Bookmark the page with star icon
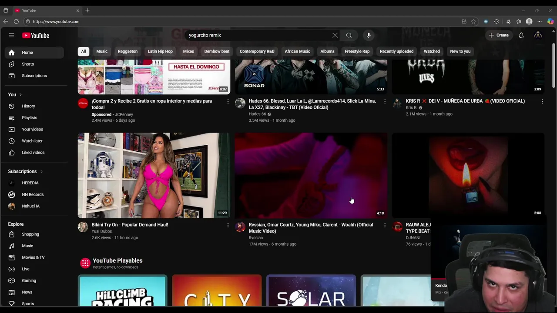557x313 pixels. pos(473,21)
